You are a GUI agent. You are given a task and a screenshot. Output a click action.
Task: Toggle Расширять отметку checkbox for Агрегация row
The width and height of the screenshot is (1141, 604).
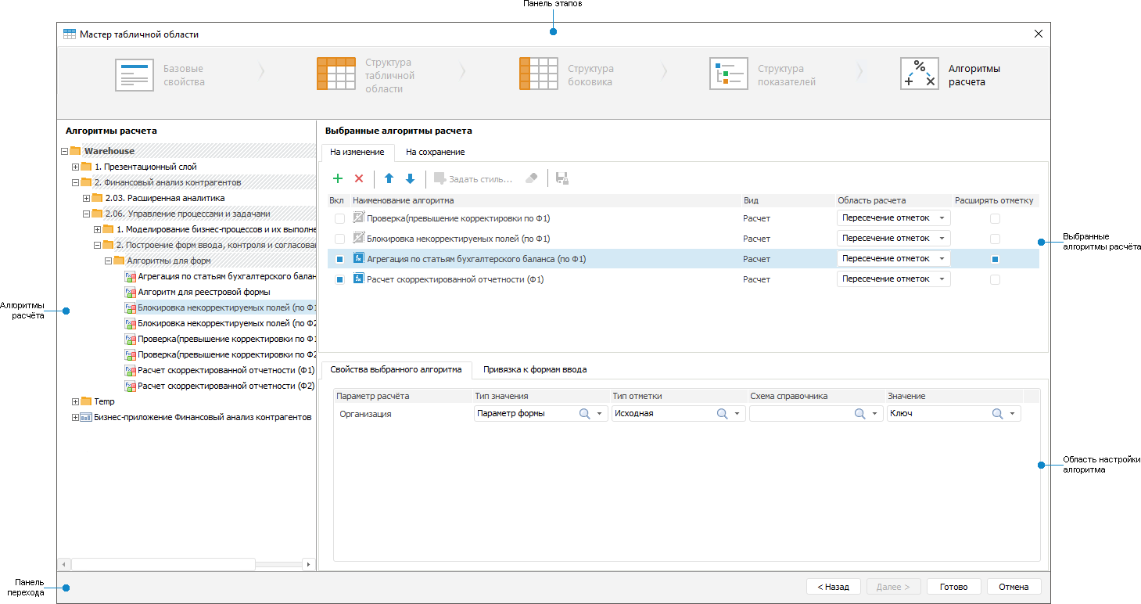pyautogui.click(x=995, y=259)
